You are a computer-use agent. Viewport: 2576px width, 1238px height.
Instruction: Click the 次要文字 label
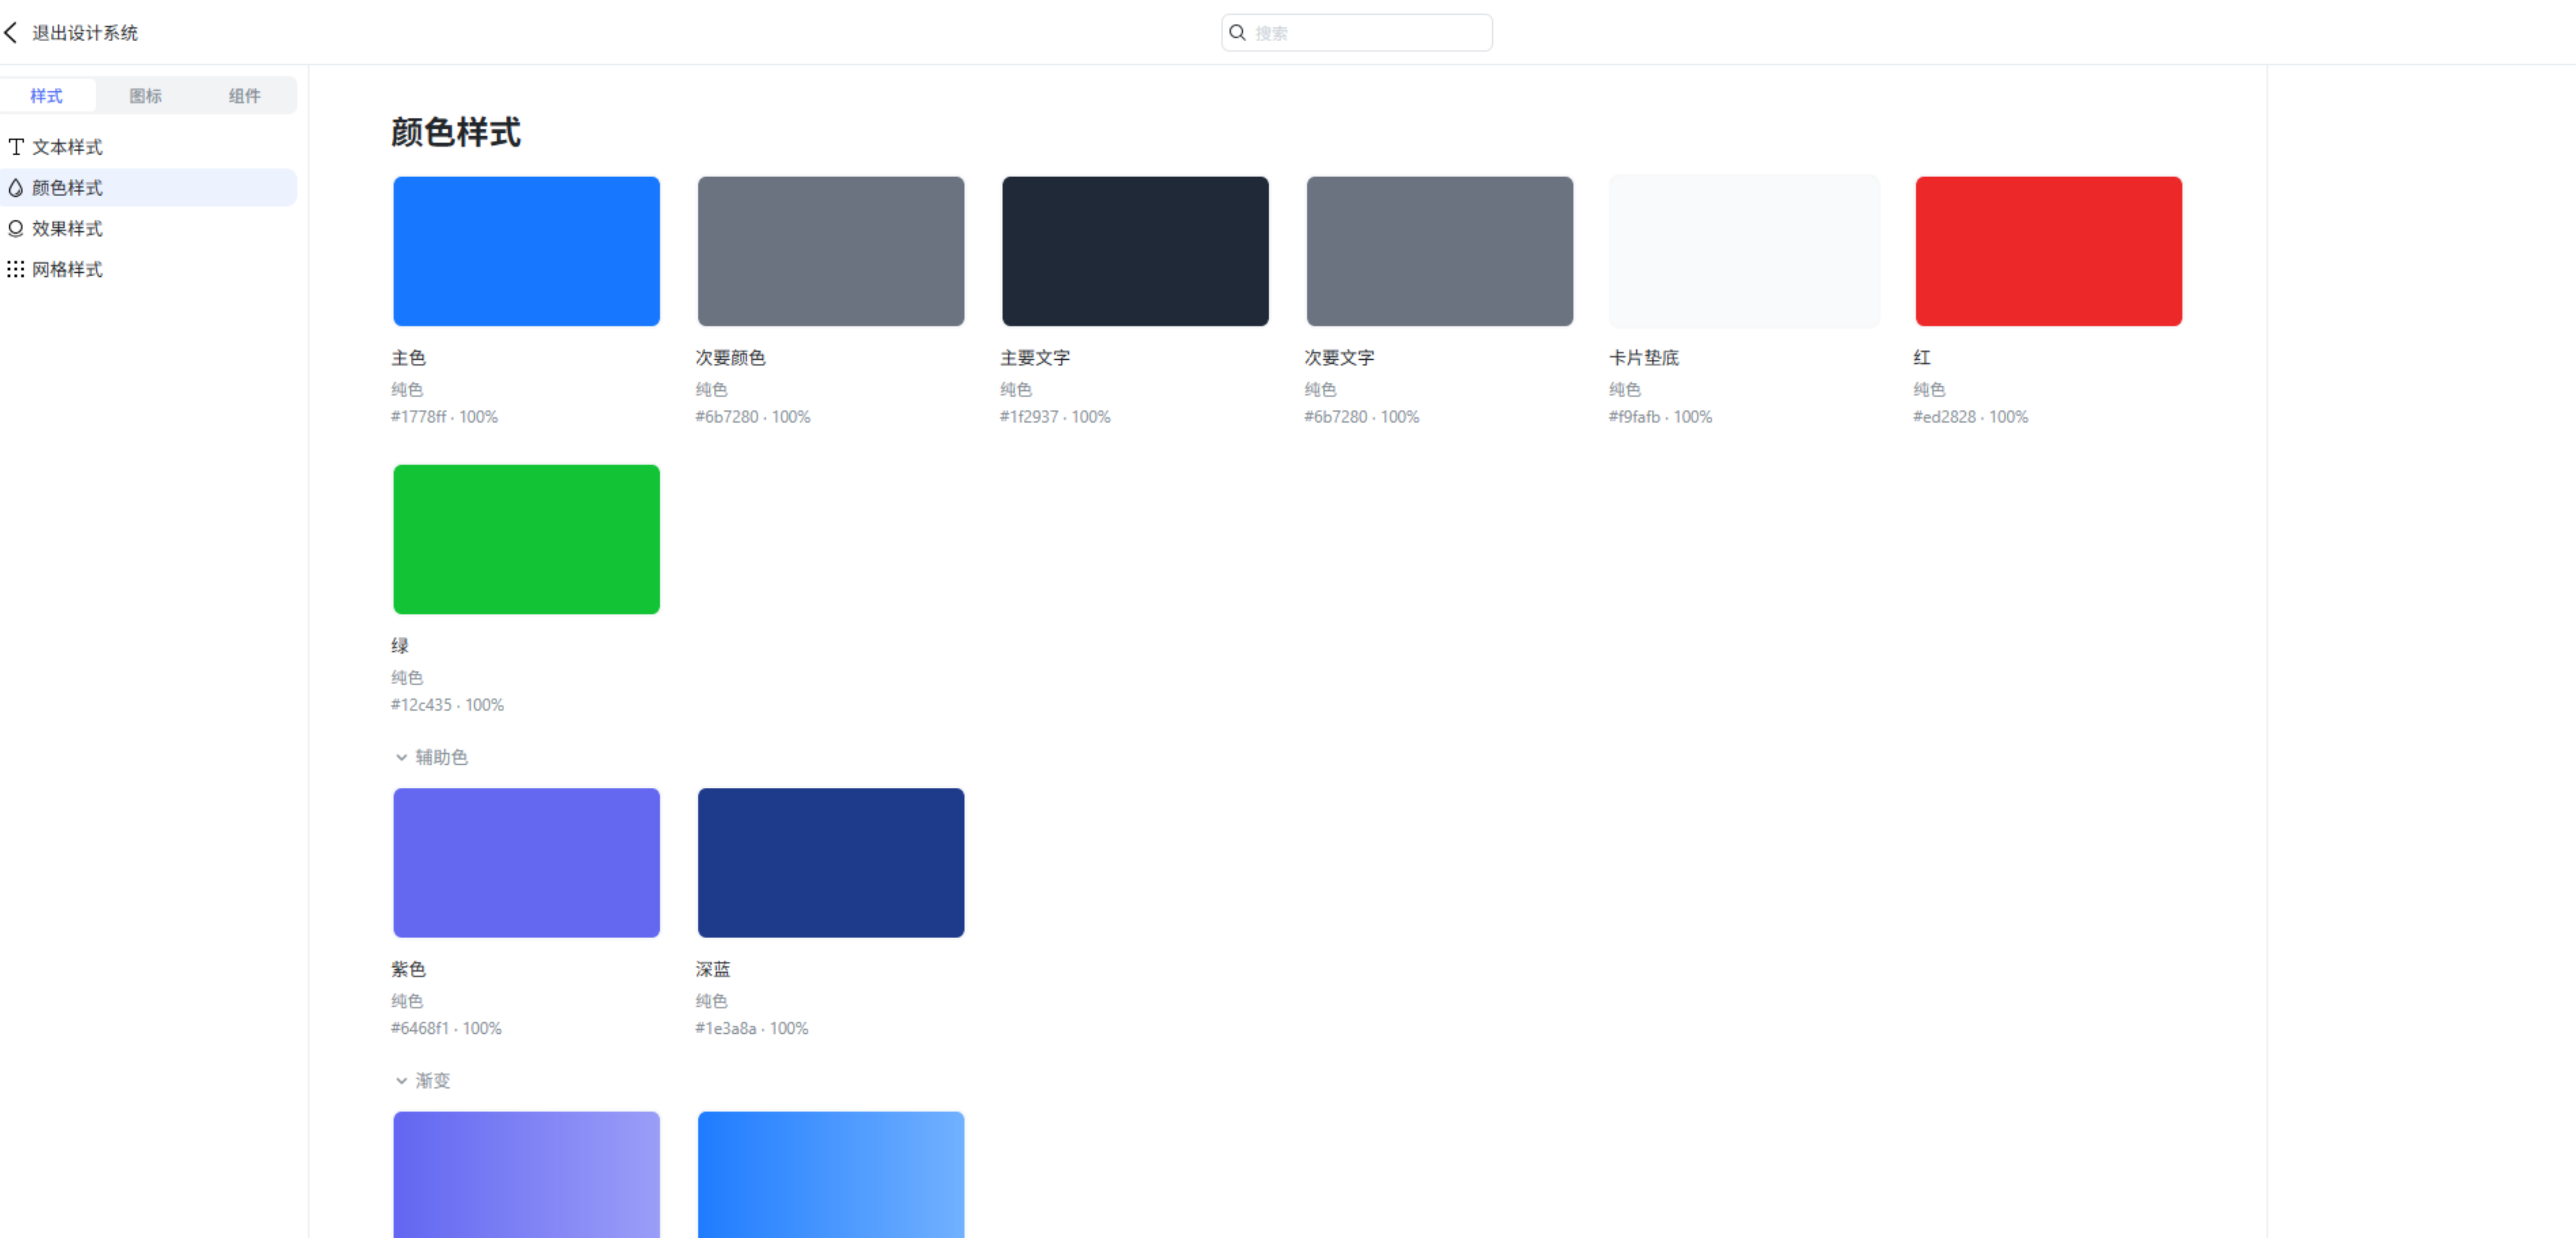1340,358
